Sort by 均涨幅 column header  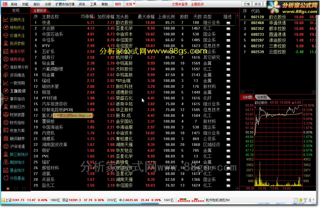click(x=88, y=17)
